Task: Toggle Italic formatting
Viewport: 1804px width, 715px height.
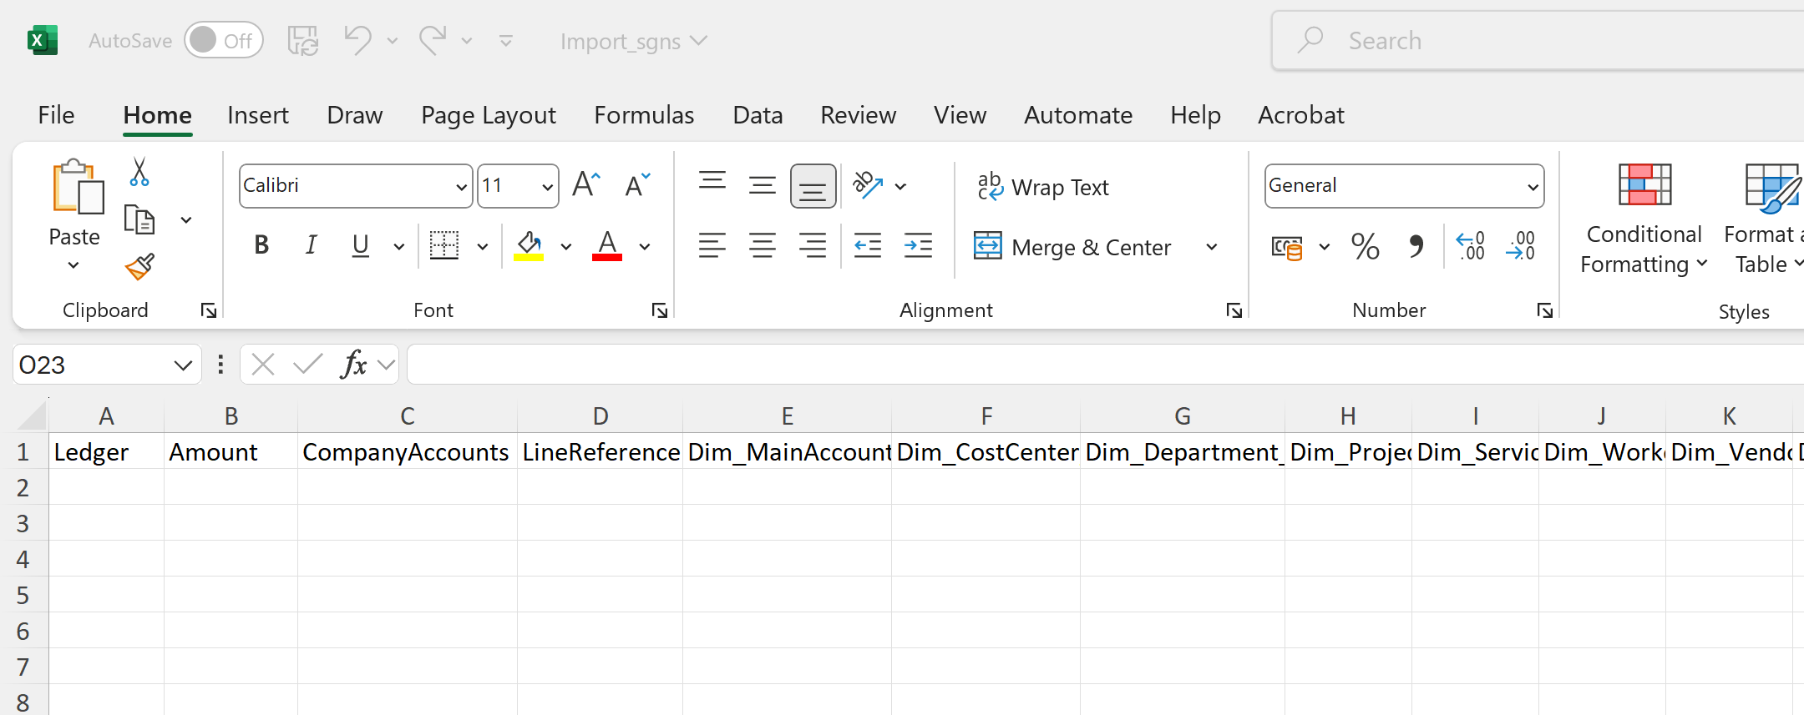Action: (311, 245)
